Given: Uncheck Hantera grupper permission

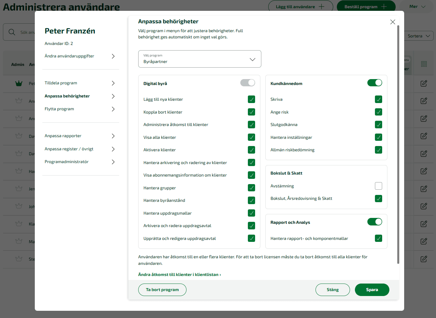Looking at the screenshot, I should coord(251,188).
